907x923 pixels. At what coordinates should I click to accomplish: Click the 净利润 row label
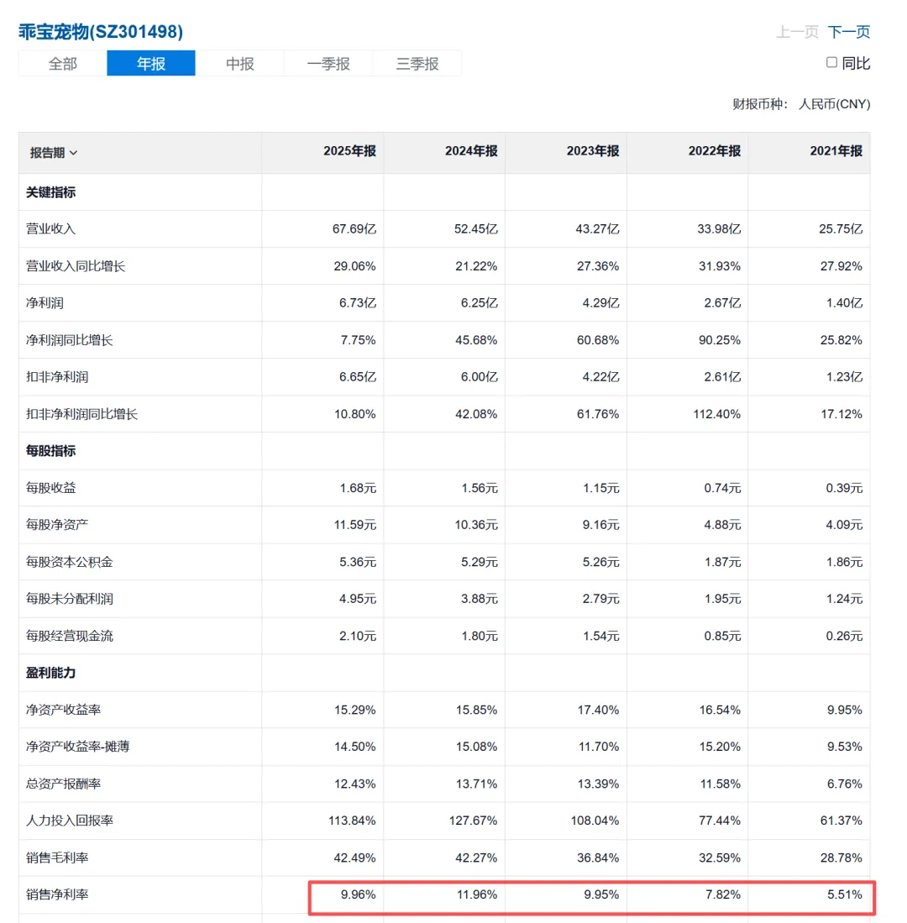coord(45,303)
